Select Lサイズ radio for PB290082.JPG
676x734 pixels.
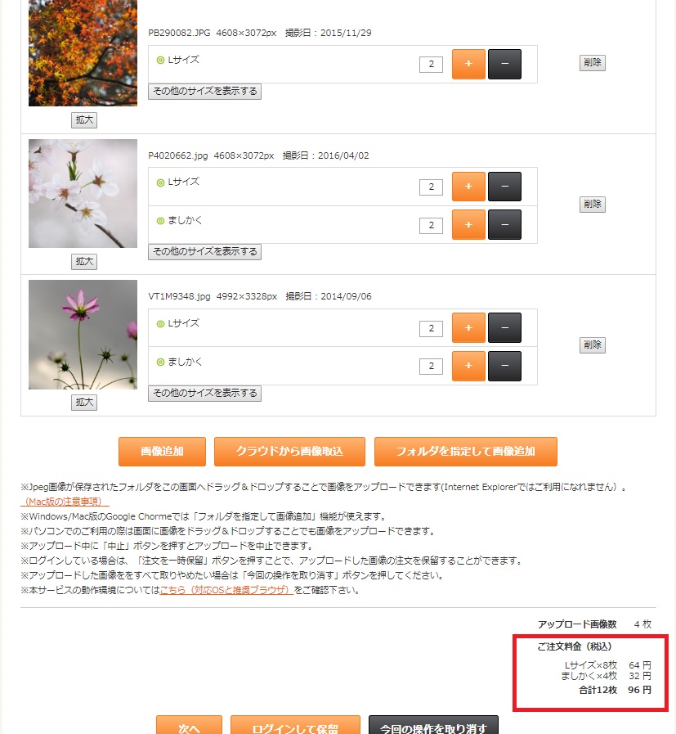click(x=160, y=60)
